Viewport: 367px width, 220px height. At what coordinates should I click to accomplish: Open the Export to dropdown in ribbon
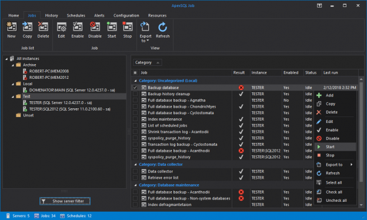145,32
